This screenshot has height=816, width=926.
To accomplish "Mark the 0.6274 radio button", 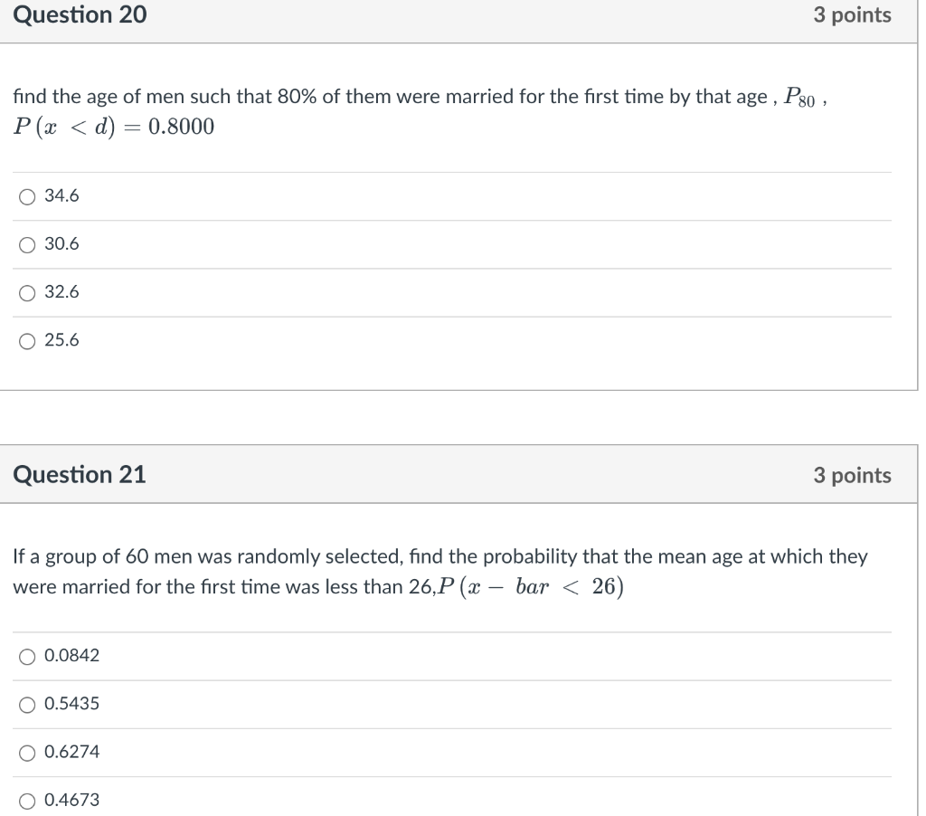I will click(x=27, y=753).
